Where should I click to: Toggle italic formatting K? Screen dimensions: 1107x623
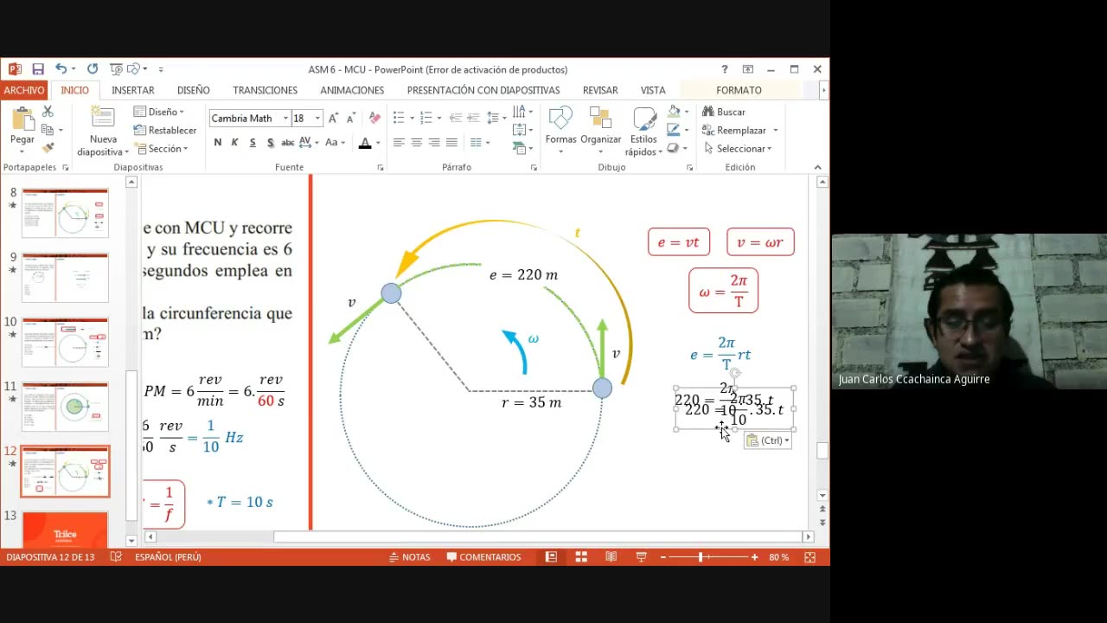(x=234, y=143)
